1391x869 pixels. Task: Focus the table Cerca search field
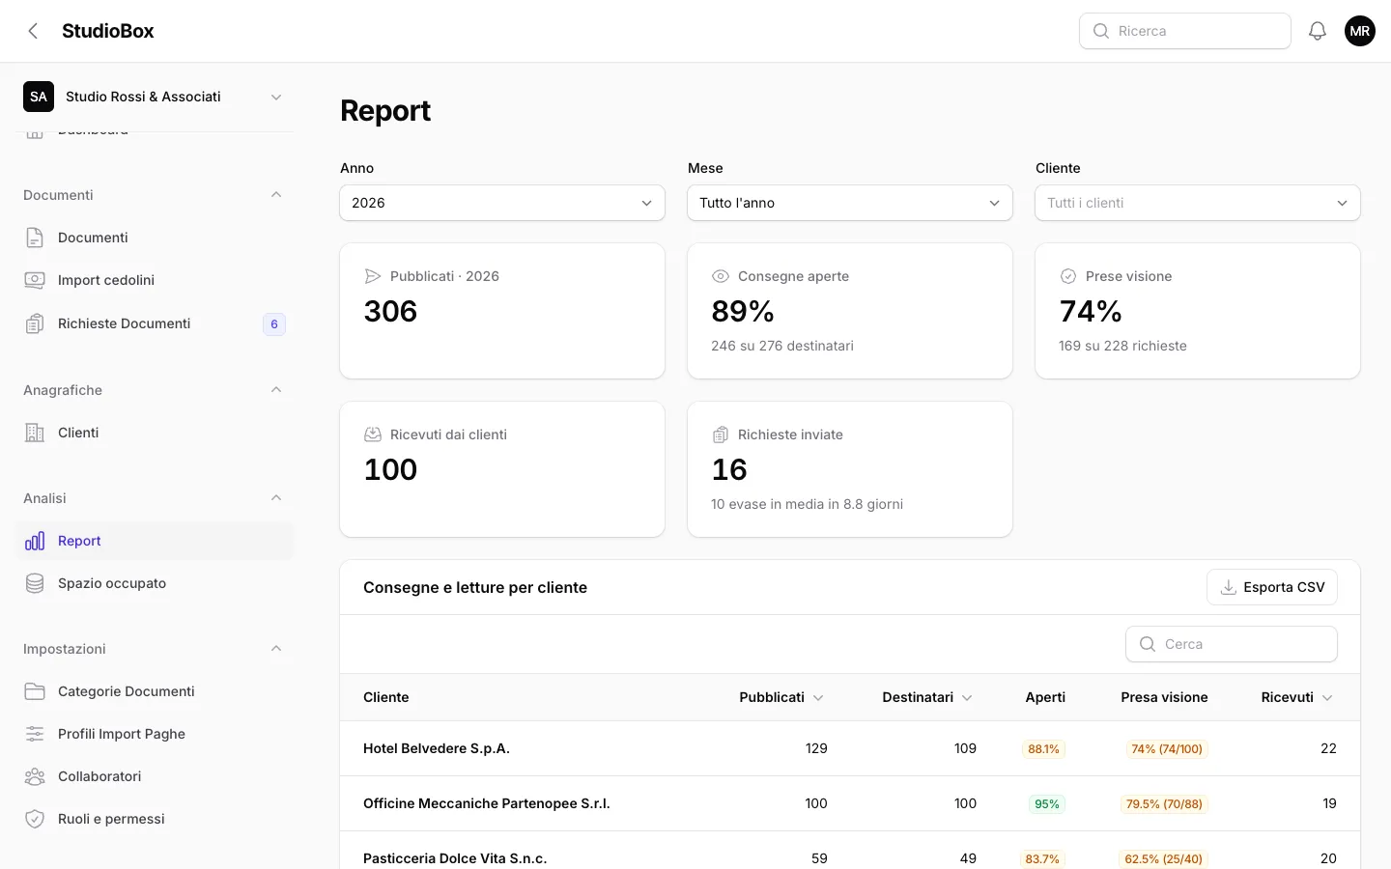(x=1232, y=644)
